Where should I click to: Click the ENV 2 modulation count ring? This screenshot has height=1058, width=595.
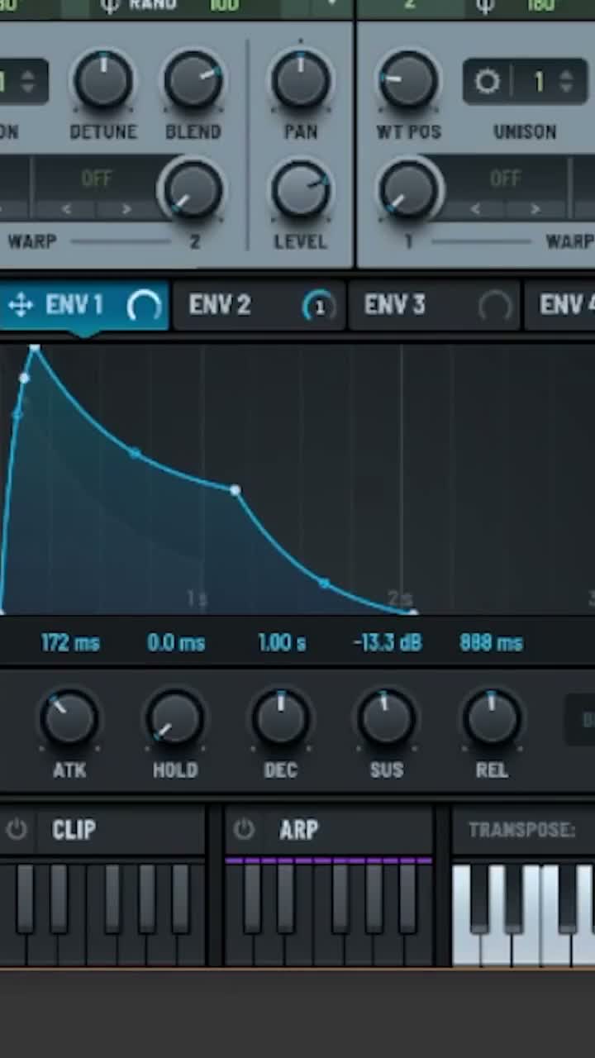[319, 307]
